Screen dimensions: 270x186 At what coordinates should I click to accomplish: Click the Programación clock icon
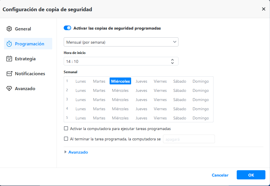(x=9, y=44)
